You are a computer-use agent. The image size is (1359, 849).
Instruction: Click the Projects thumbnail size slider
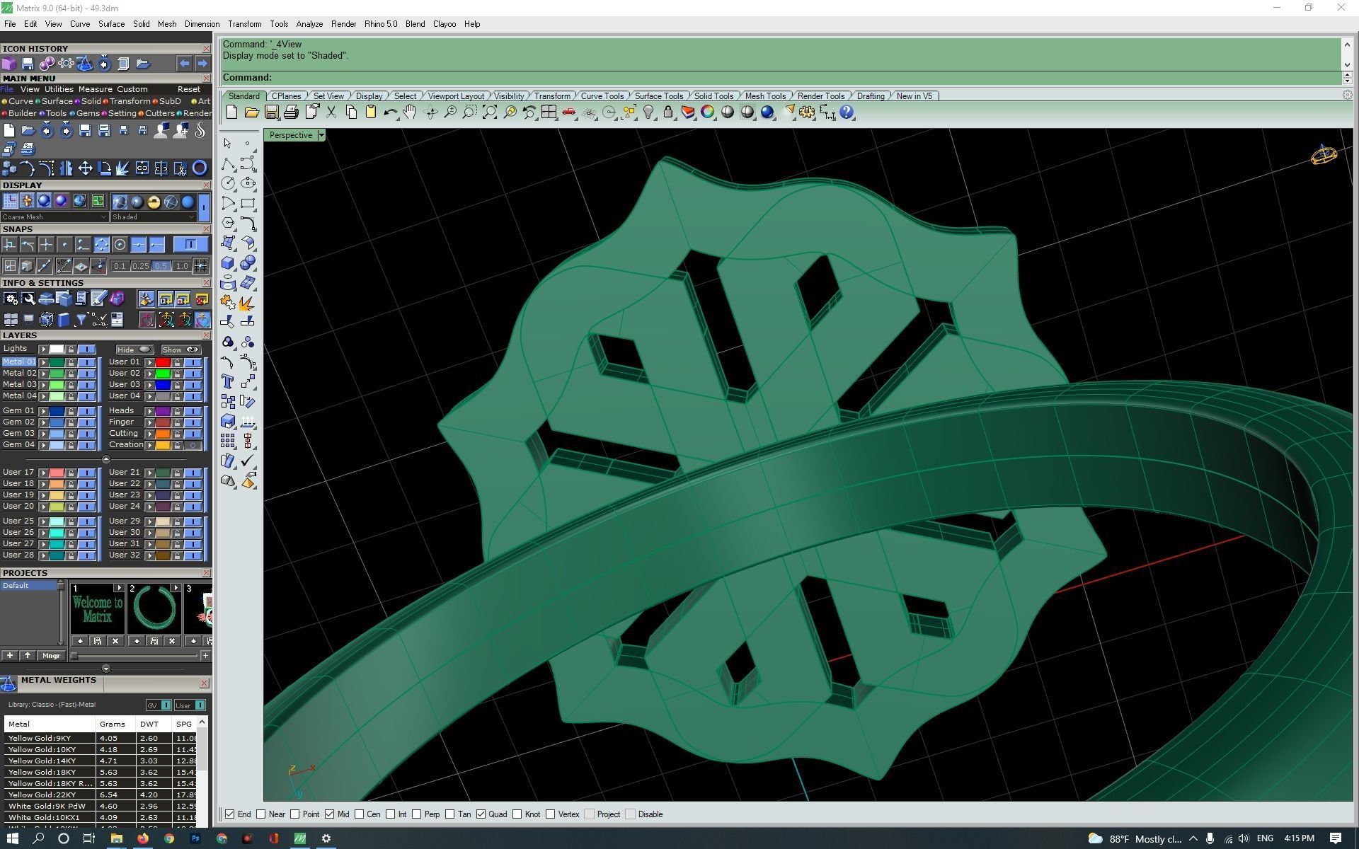(x=134, y=656)
